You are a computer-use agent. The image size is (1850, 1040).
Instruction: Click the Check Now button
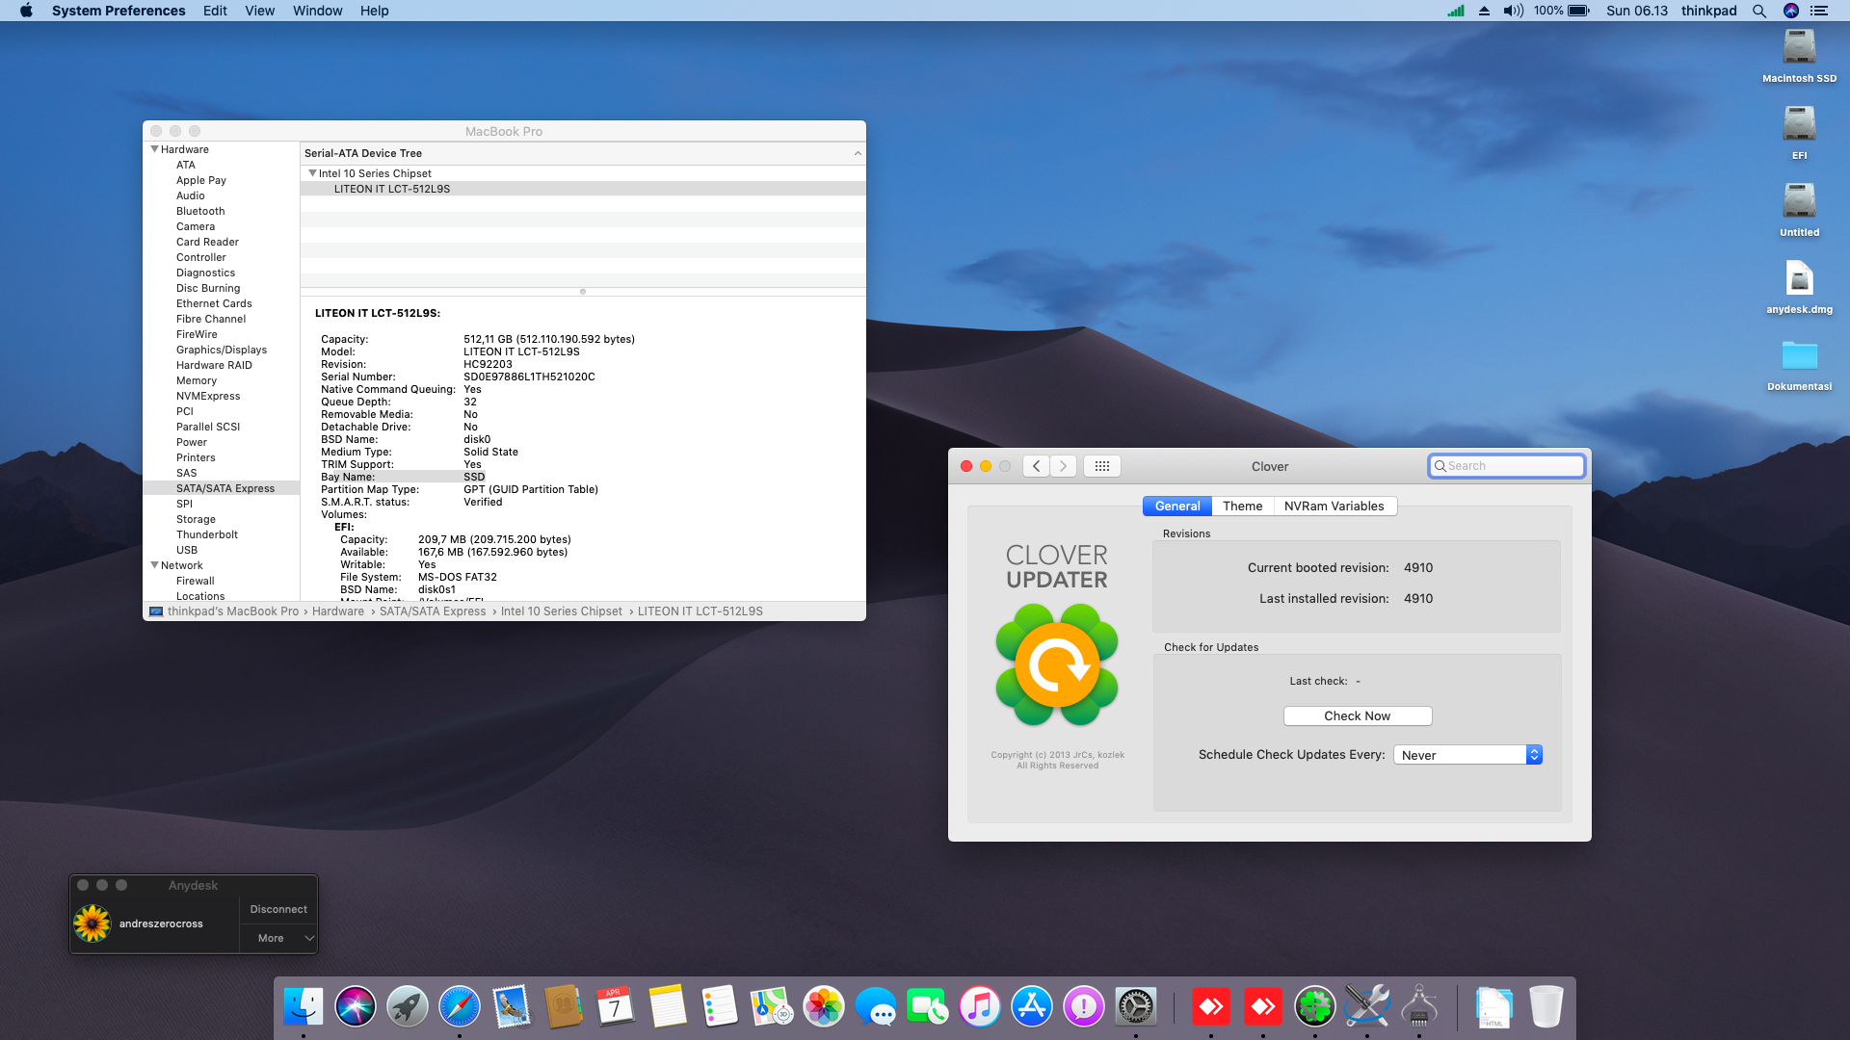pos(1357,715)
